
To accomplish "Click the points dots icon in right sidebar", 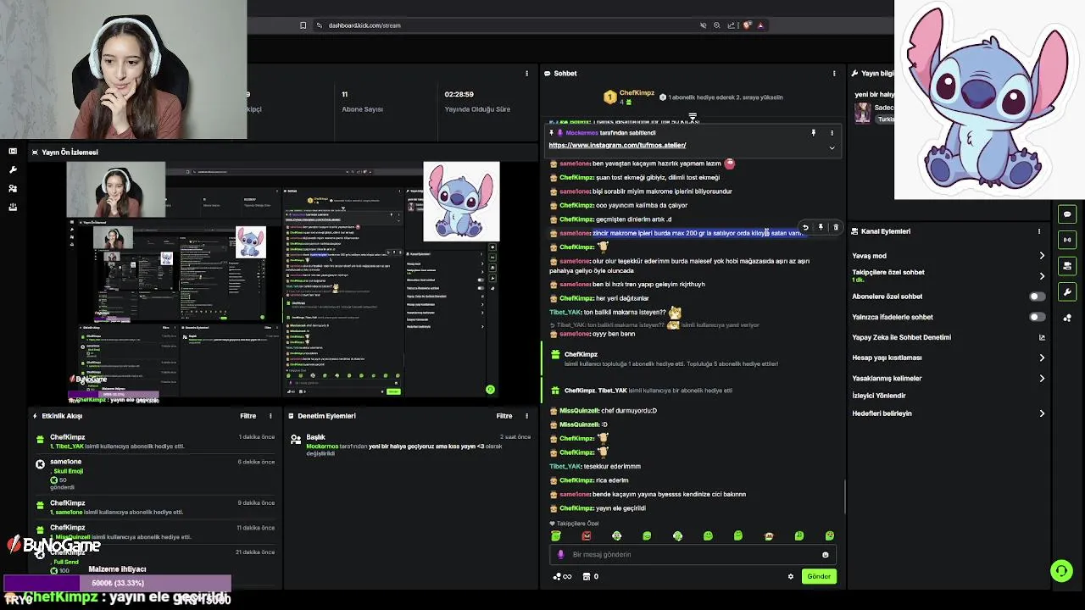I will (x=1067, y=319).
